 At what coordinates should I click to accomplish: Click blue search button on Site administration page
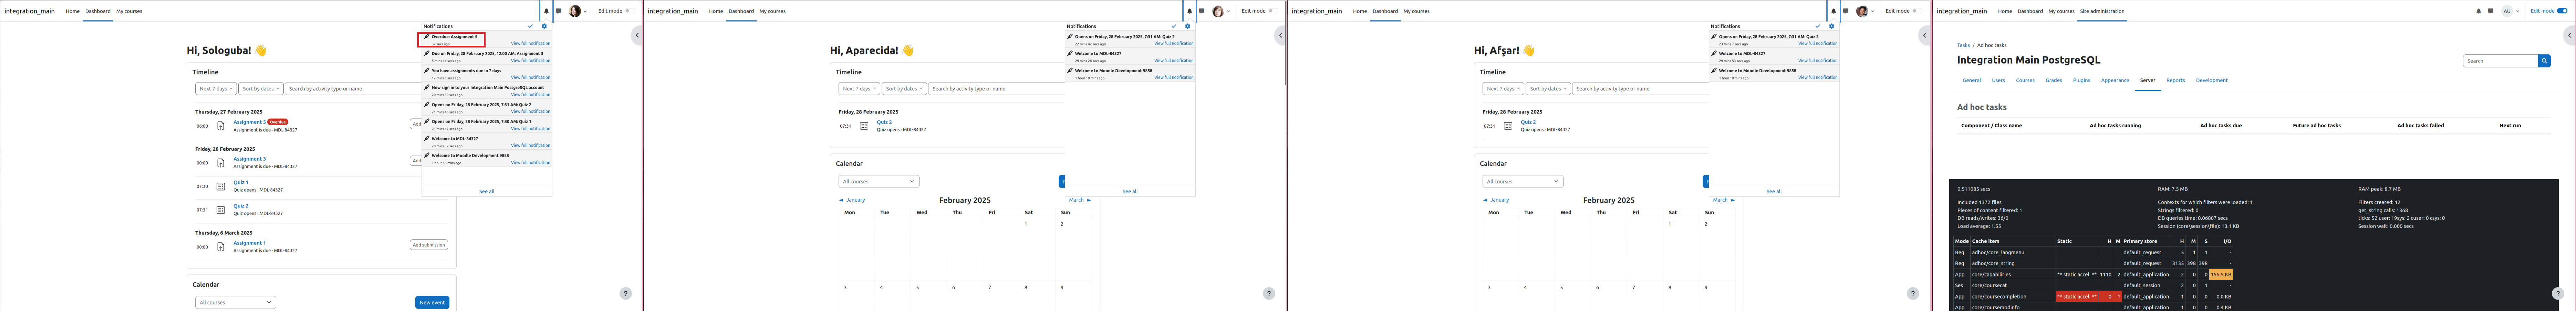pyautogui.click(x=2544, y=61)
